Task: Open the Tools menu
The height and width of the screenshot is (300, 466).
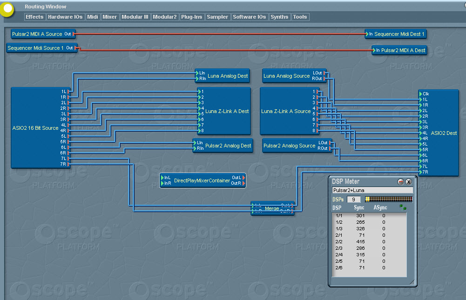Action: 300,17
